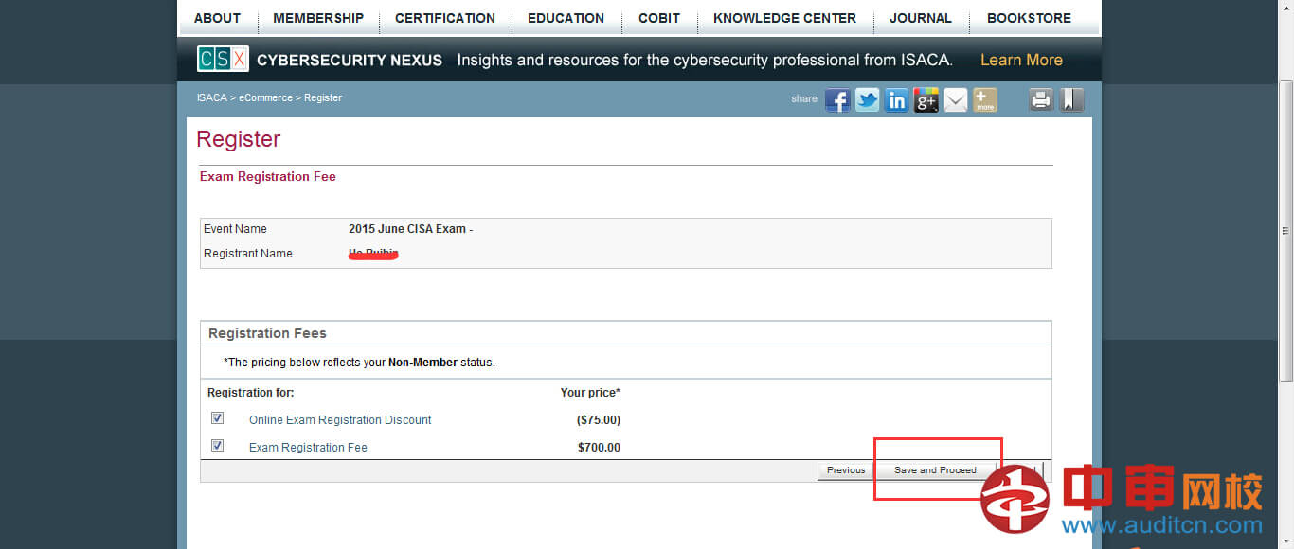The height and width of the screenshot is (549, 1294).
Task: Follow the Learn More banner link
Action: click(x=1021, y=60)
